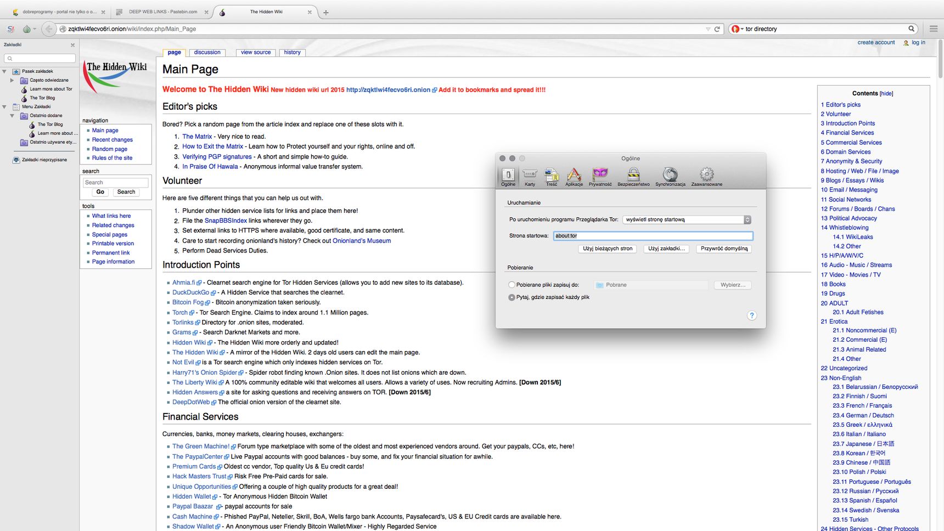Open the hamburger menu

coord(934,29)
